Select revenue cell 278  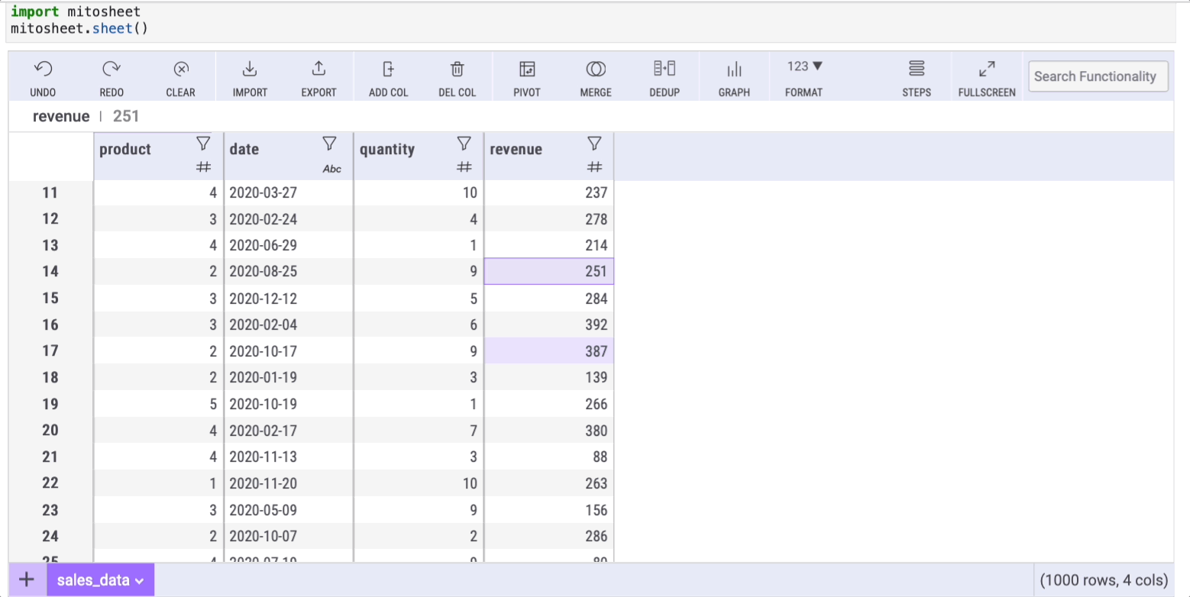click(x=549, y=219)
